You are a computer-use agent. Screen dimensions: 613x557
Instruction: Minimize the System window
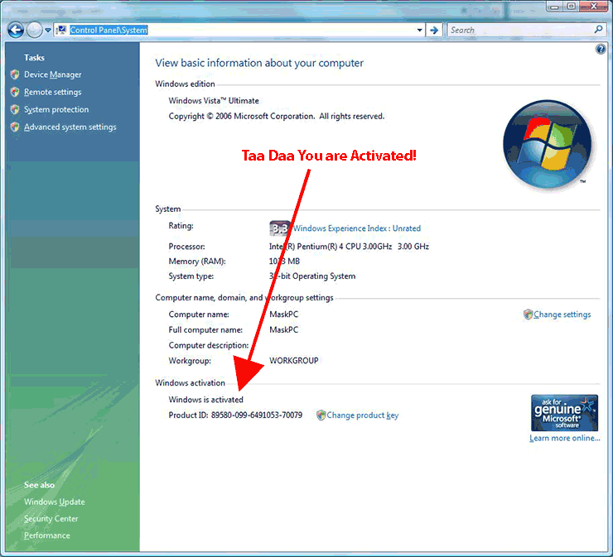554,7
